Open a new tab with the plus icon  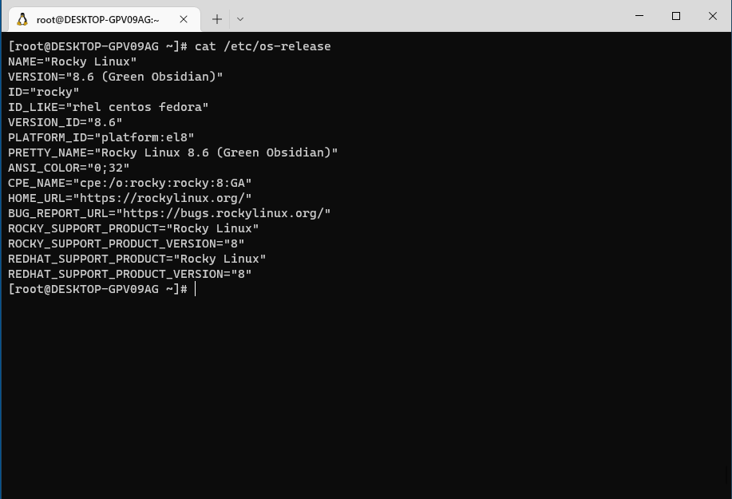[217, 18]
